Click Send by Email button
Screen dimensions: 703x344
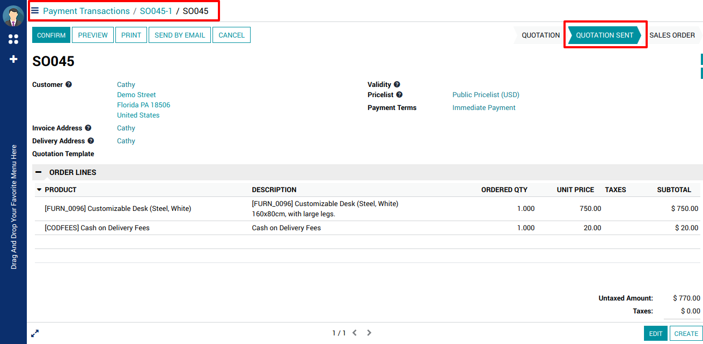(180, 35)
